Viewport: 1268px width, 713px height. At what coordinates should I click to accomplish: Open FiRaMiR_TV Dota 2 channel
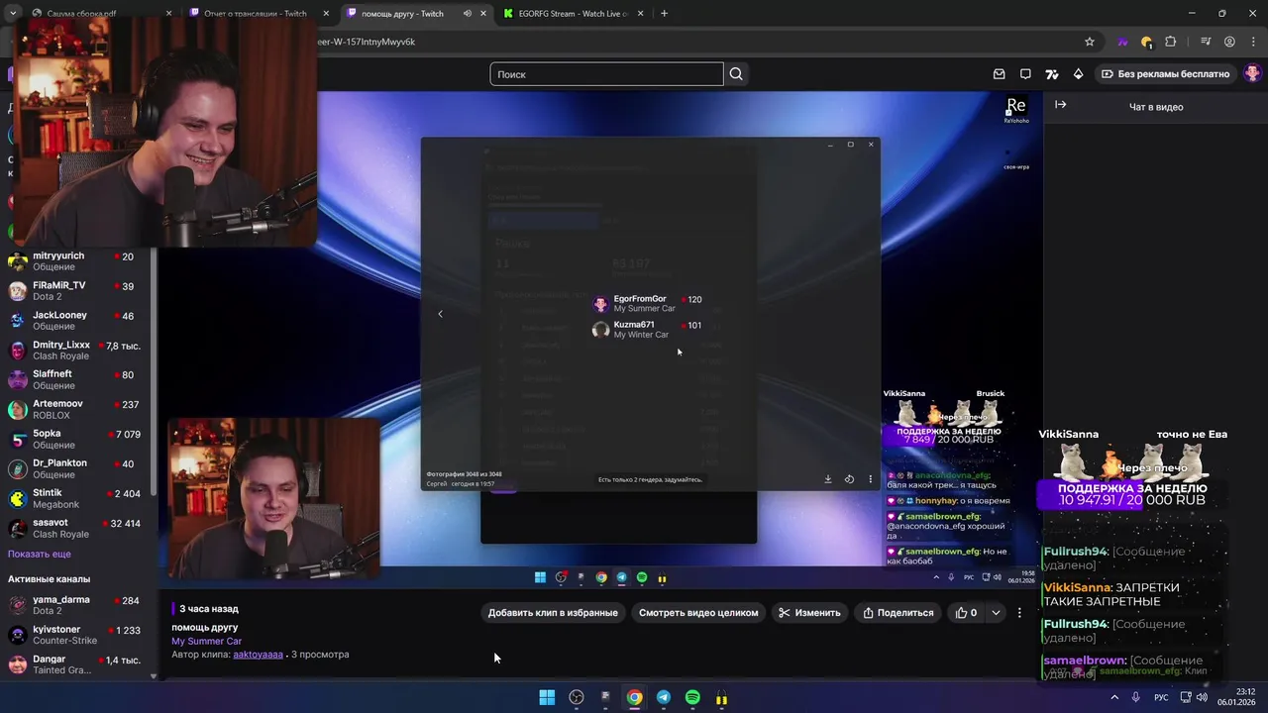(x=77, y=291)
